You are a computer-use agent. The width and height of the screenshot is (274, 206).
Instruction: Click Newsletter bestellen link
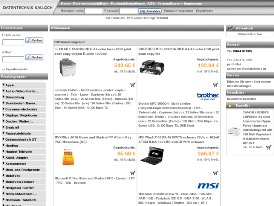point(242,99)
